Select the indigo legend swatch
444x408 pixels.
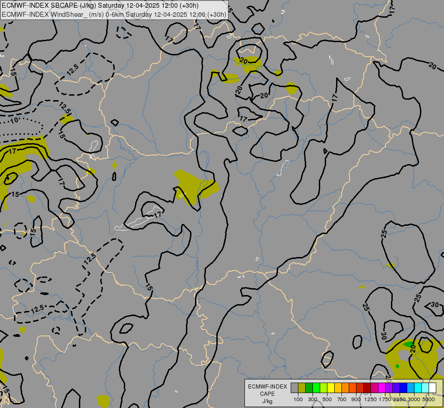point(396,388)
